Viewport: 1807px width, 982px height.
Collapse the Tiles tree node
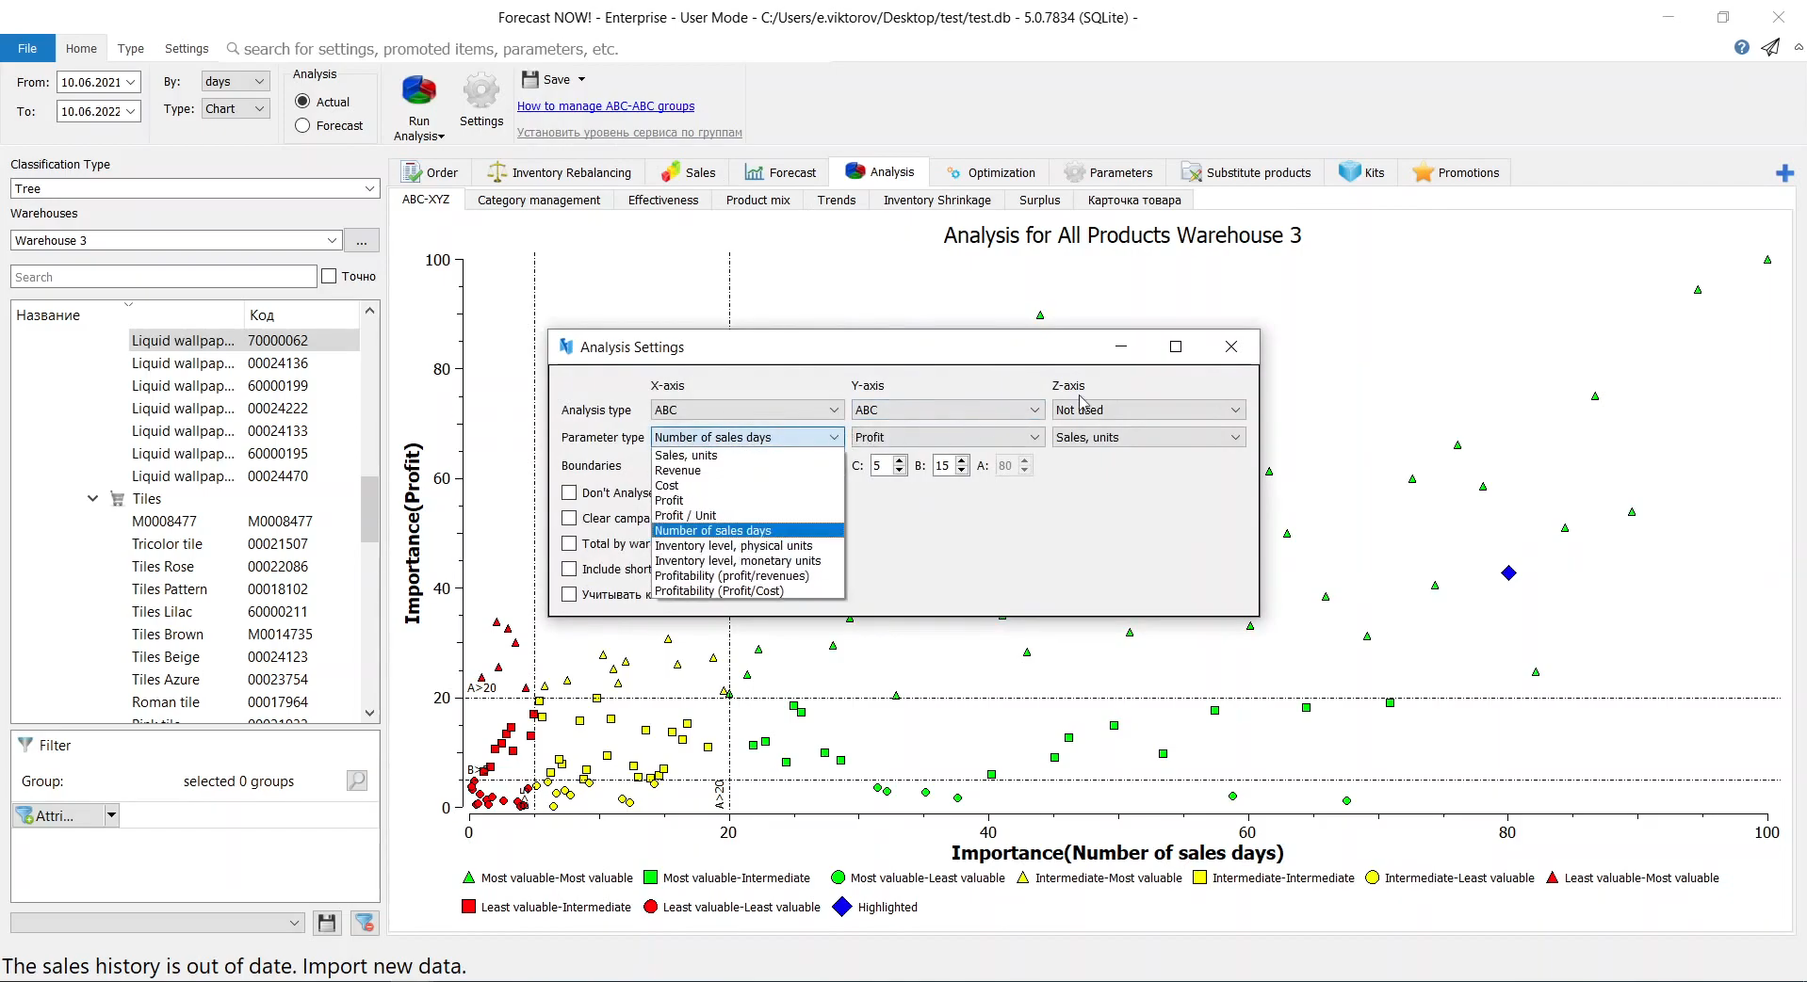coord(92,499)
